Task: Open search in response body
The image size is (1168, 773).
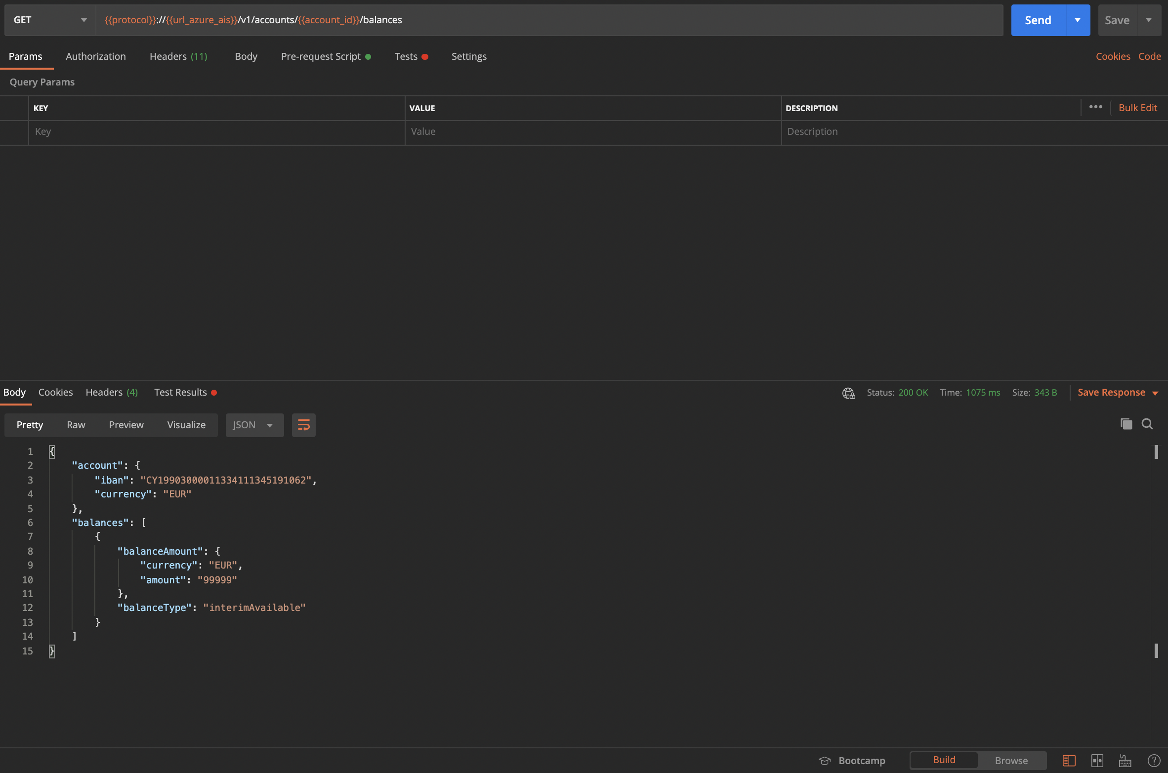Action: point(1147,424)
